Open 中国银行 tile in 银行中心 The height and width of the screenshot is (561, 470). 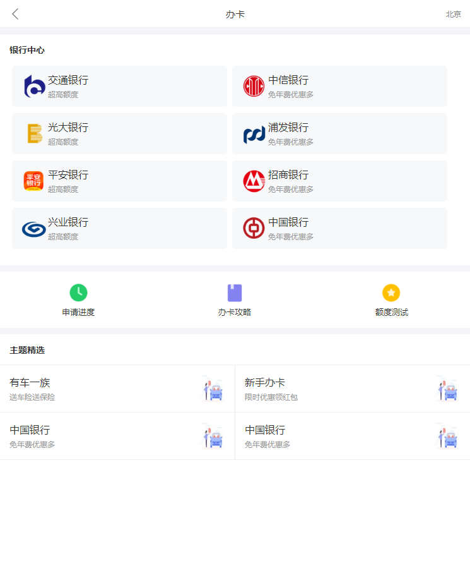click(339, 228)
